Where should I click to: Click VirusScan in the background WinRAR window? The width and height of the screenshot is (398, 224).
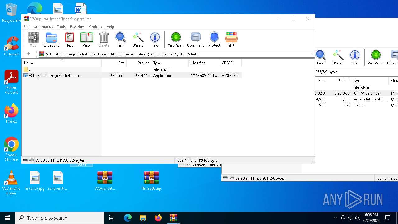coord(376,57)
